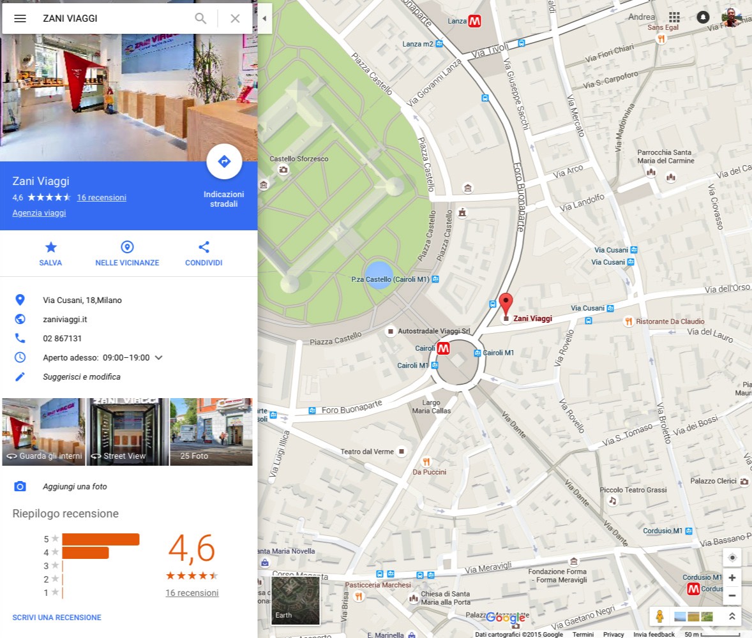Image resolution: width=752 pixels, height=638 pixels.
Task: Click the Andrea account name
Action: click(x=641, y=17)
